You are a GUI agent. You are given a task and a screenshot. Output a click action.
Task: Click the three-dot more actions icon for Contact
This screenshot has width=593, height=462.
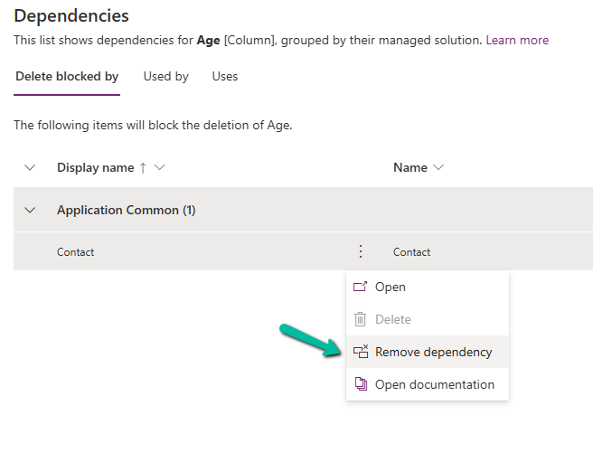point(361,251)
